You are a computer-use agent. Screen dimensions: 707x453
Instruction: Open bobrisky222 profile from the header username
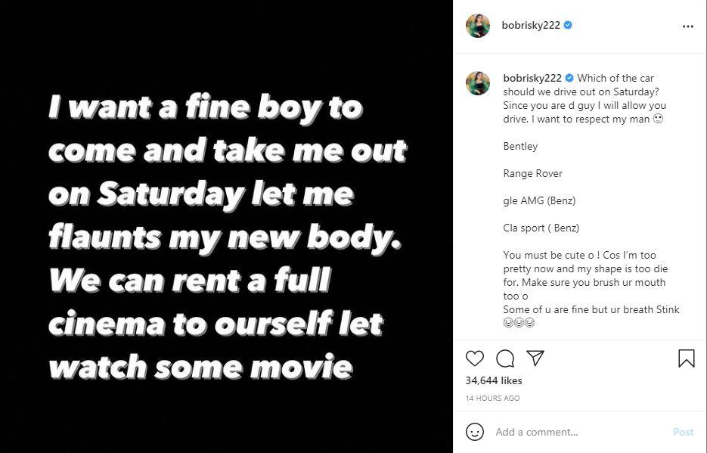[x=531, y=25]
